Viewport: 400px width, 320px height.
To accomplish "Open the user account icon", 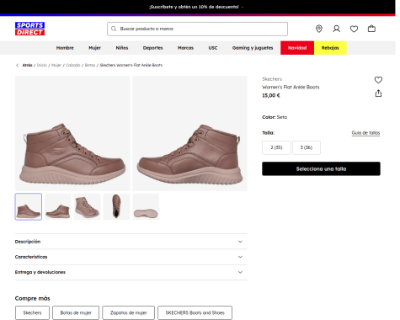I will [x=336, y=29].
